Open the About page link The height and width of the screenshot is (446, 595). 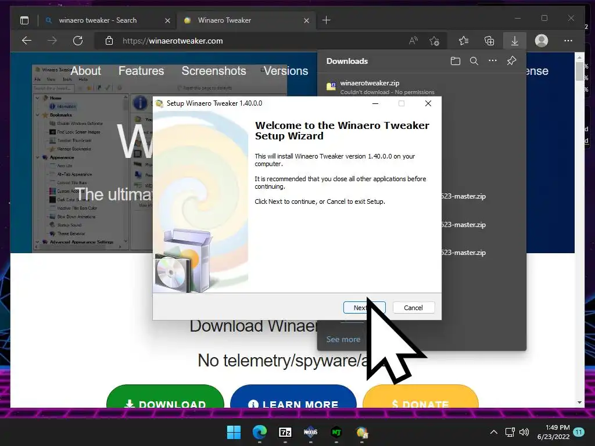coord(86,71)
